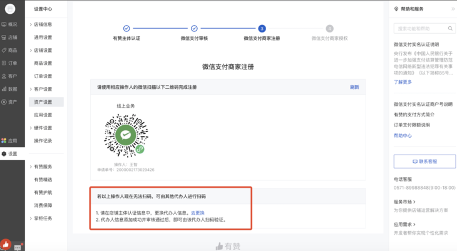
Task: Open 通用设置 menu item
Action: [43, 38]
